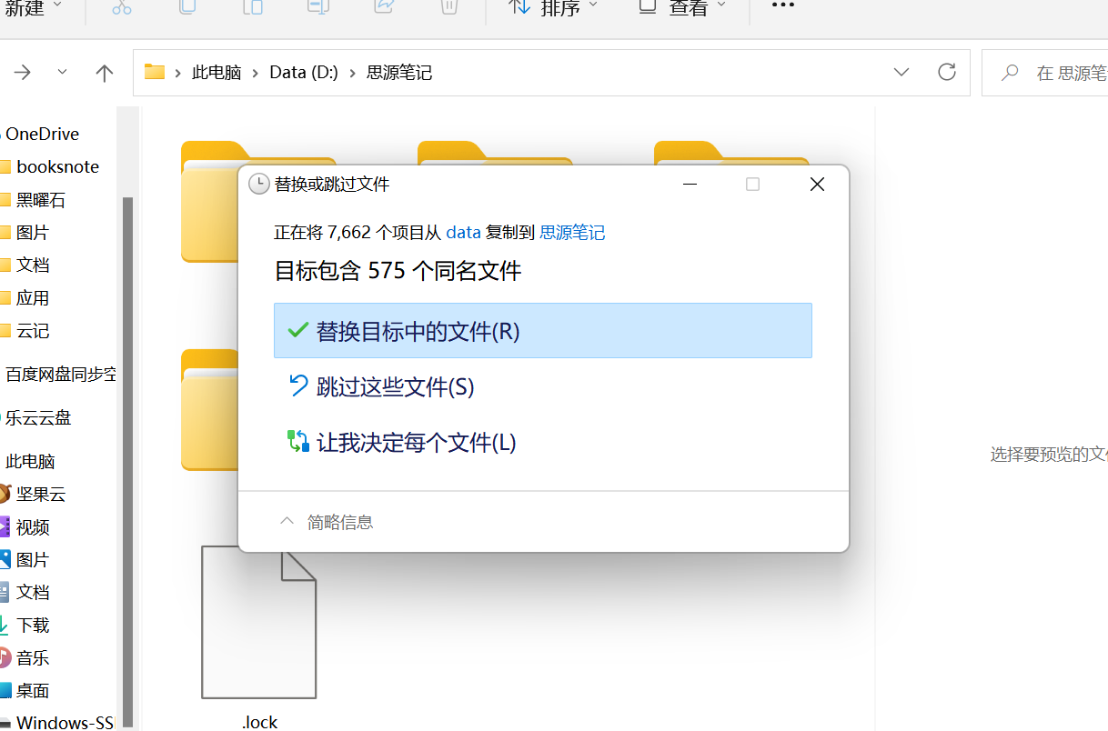1108x731 pixels.
Task: Click the blue undo skip icon
Action: 297,386
